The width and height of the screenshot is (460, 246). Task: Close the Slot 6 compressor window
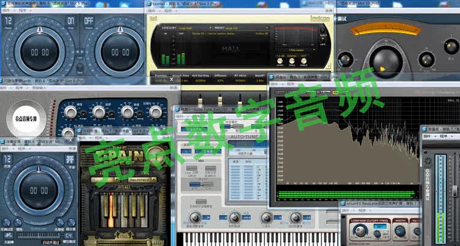click(172, 79)
